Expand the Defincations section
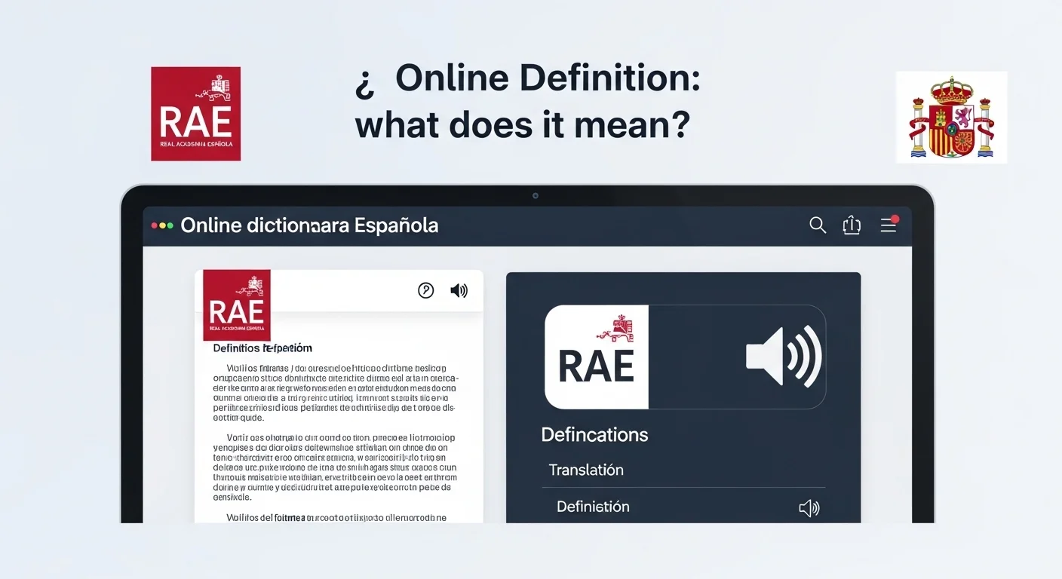Screen dimensions: 1062x579 click(594, 434)
